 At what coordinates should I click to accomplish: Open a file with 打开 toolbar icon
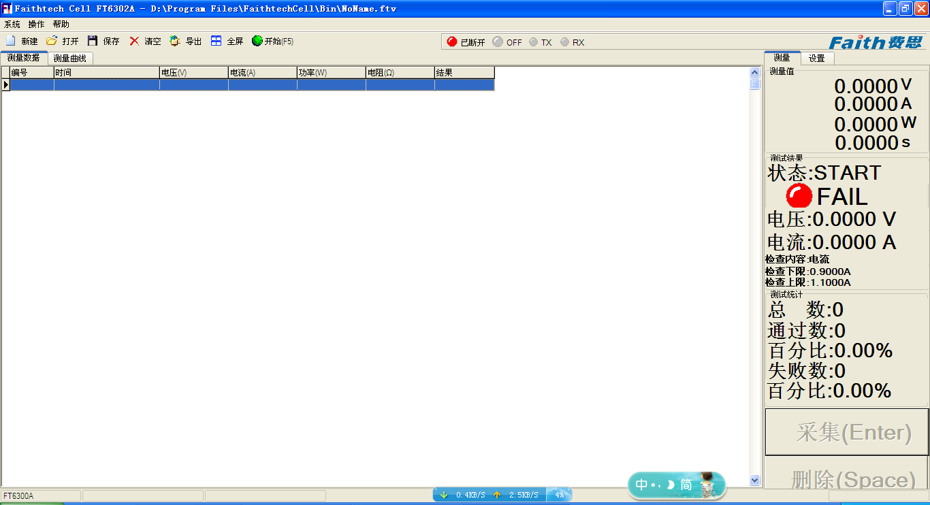coord(52,41)
